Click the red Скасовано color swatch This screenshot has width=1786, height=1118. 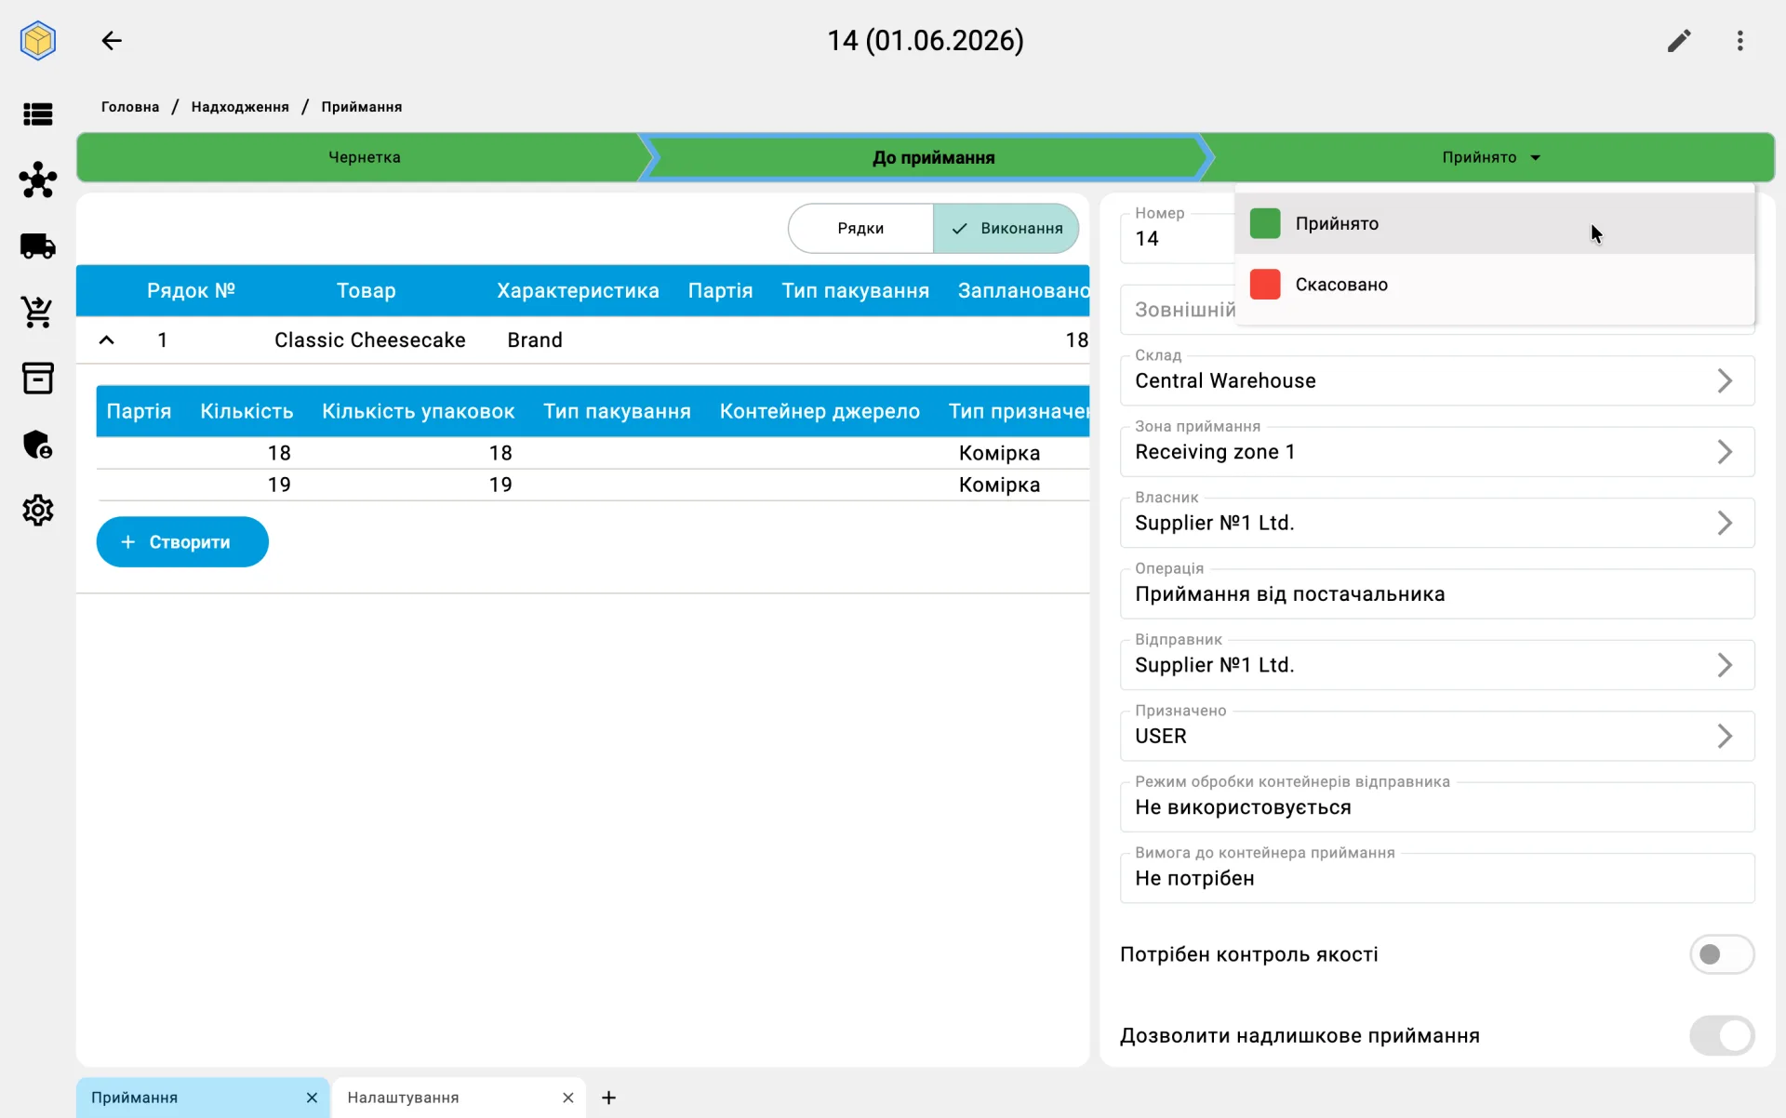click(x=1265, y=285)
